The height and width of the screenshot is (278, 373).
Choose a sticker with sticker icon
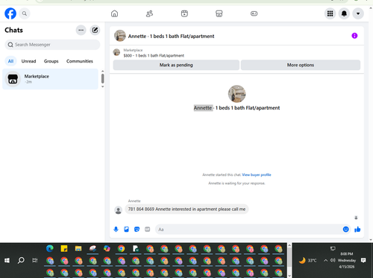[137, 230]
